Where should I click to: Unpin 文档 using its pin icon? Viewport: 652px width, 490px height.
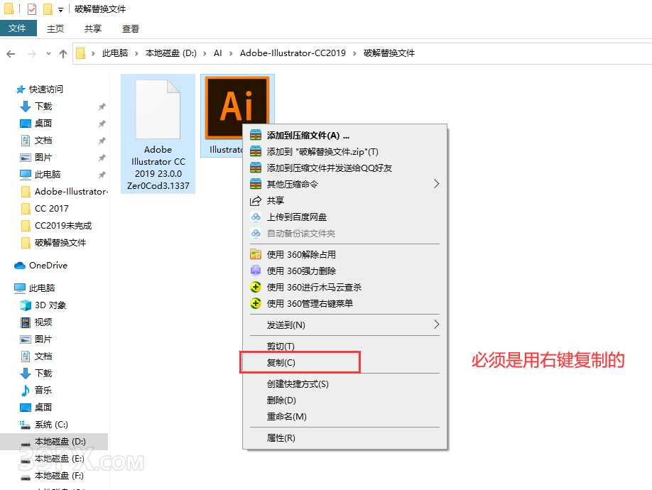point(102,141)
